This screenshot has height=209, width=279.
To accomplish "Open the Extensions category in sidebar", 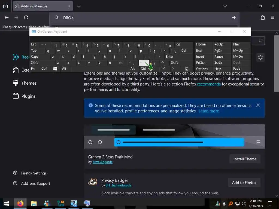I will (21, 70).
